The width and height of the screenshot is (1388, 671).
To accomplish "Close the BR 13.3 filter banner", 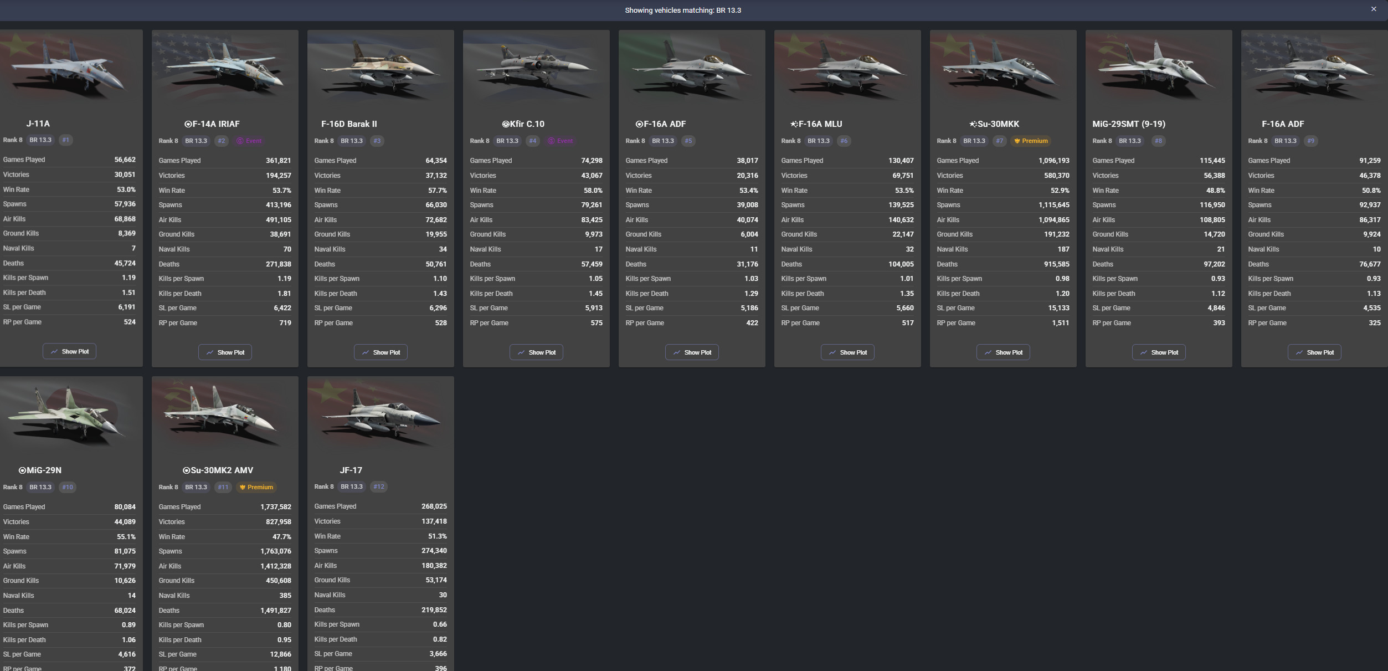I will click(x=1374, y=9).
